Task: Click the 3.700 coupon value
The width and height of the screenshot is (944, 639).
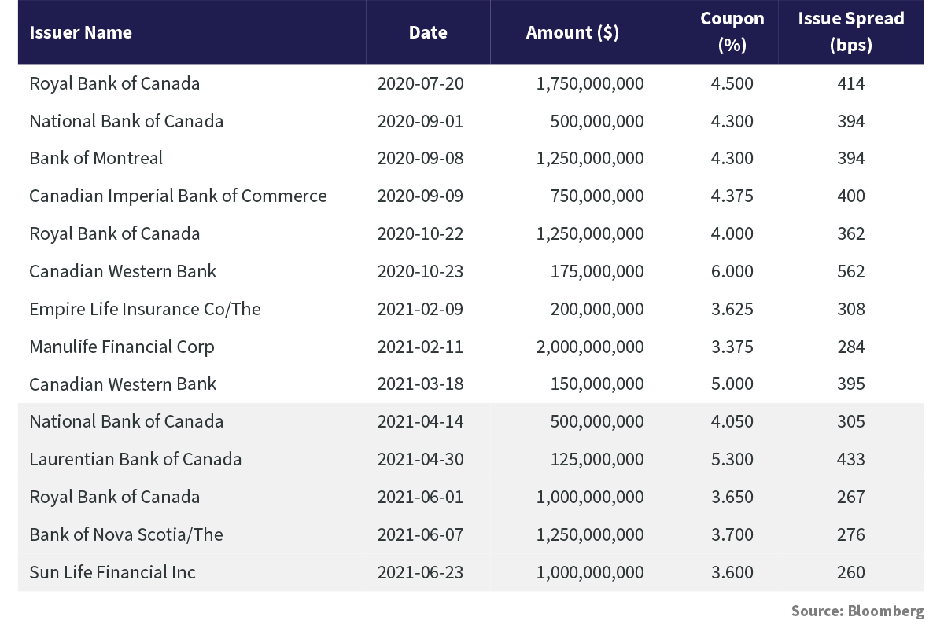Action: coord(732,534)
